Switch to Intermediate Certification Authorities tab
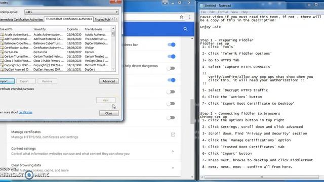324x182 pixels. 21,19
